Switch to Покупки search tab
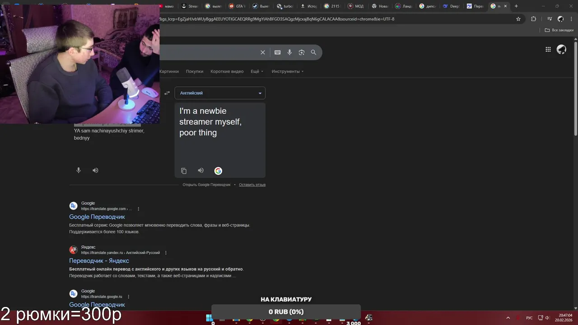This screenshot has height=325, width=578. click(195, 71)
